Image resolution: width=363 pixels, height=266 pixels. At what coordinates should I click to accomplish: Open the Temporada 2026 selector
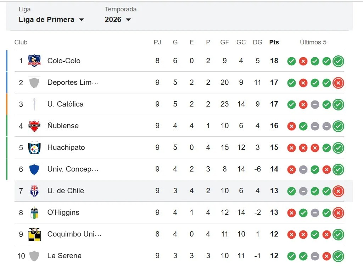[117, 20]
